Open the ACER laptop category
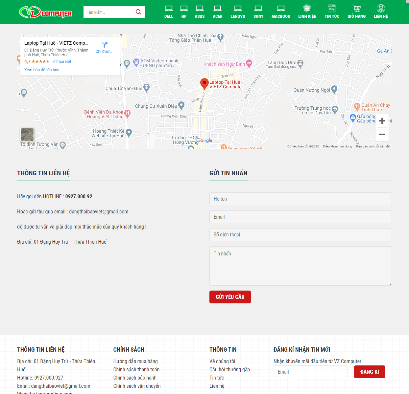Screen dimensions: 409x394 coord(218,12)
